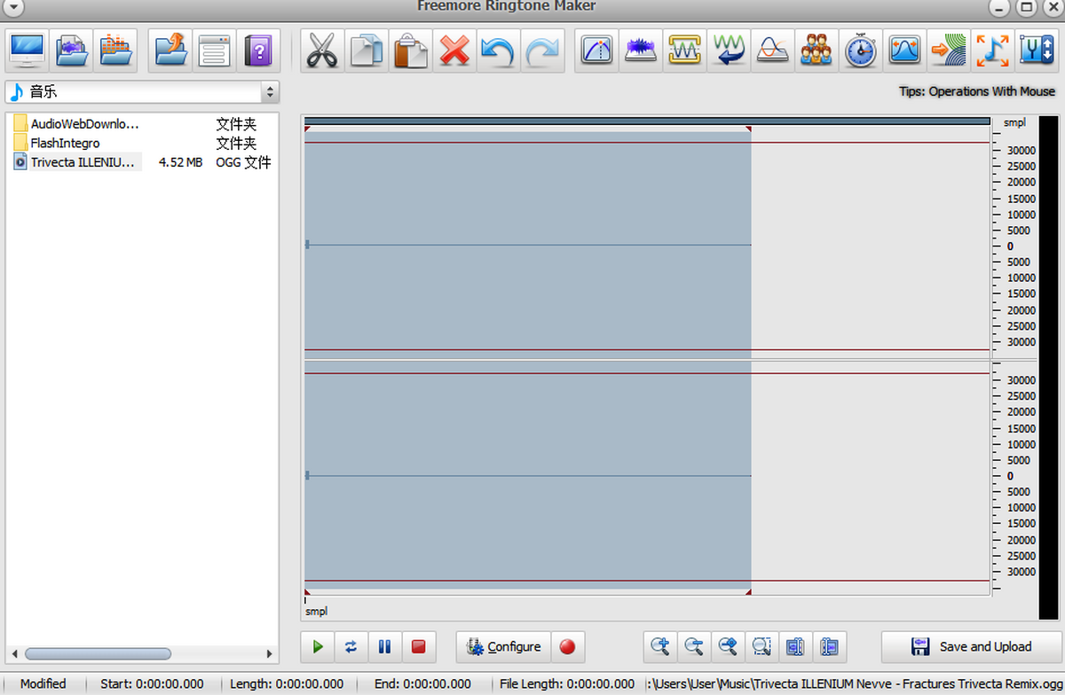Screen dimensions: 1065x695
Task: Zoom in on the waveform
Action: [x=659, y=647]
